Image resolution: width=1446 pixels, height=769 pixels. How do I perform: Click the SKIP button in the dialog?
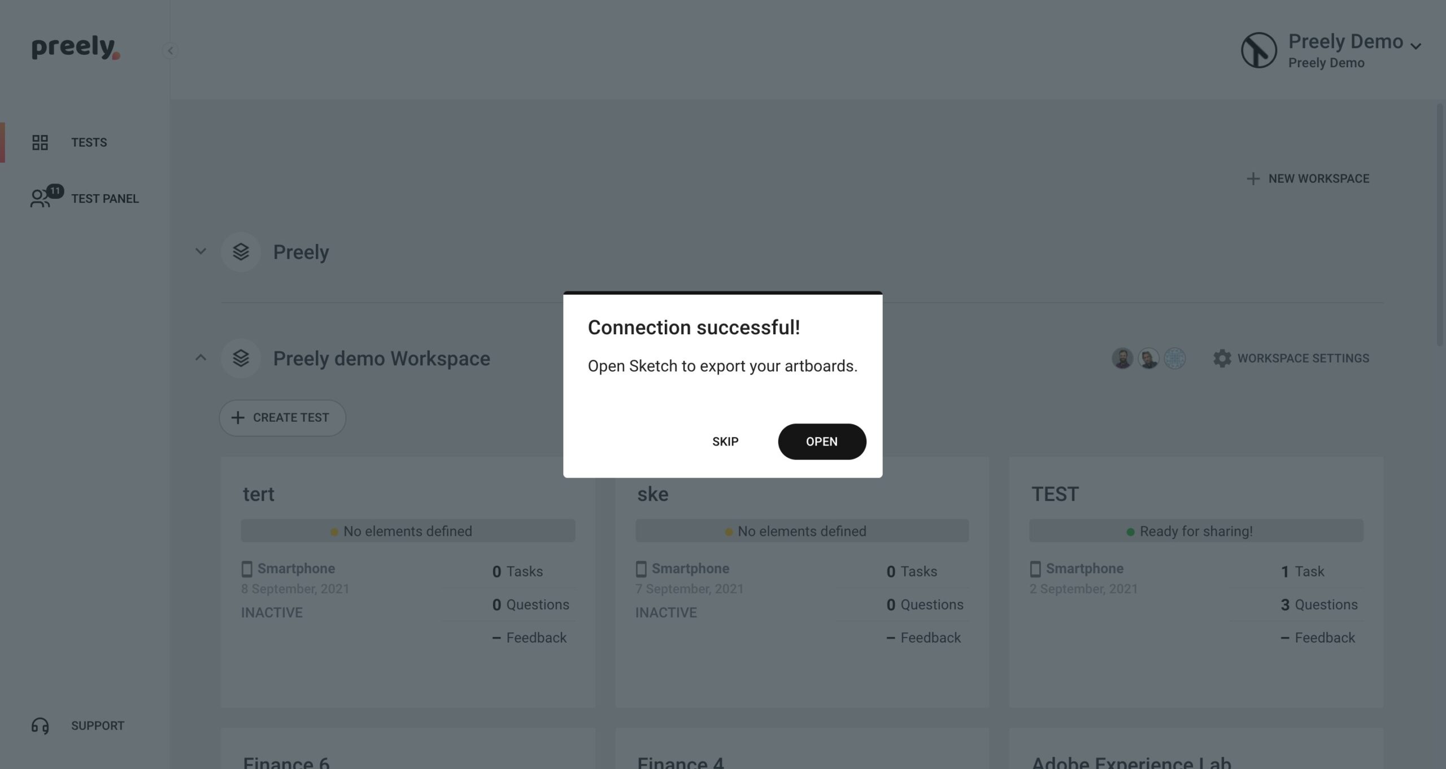(725, 441)
